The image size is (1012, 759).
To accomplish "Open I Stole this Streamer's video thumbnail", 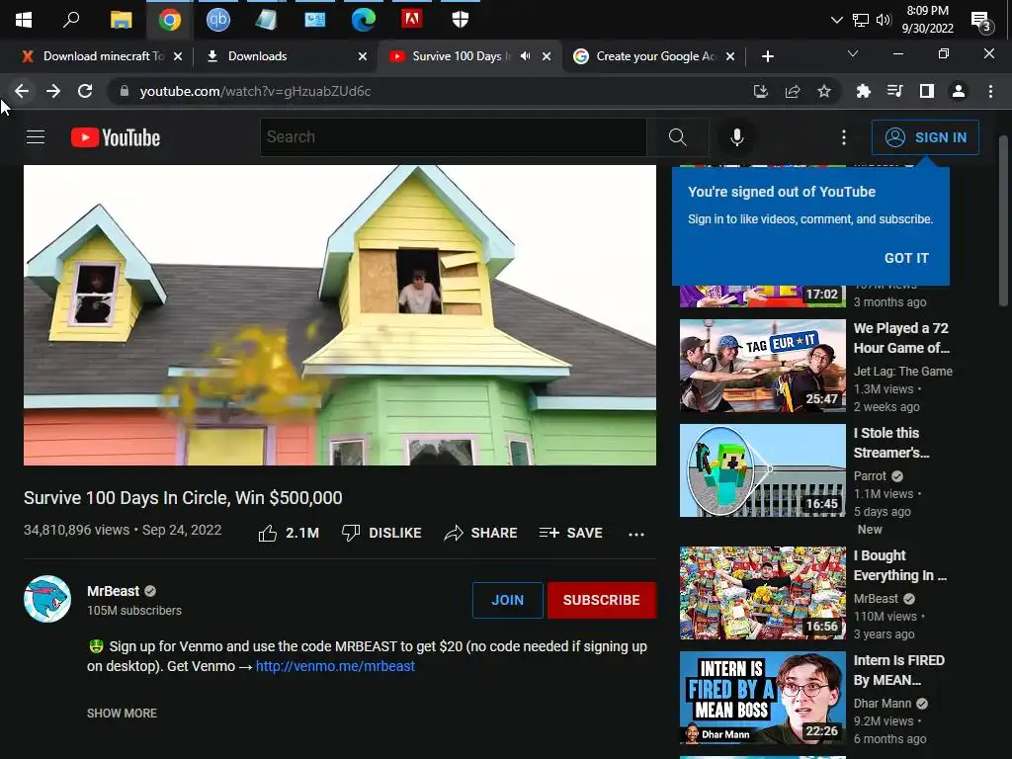I will [x=762, y=470].
